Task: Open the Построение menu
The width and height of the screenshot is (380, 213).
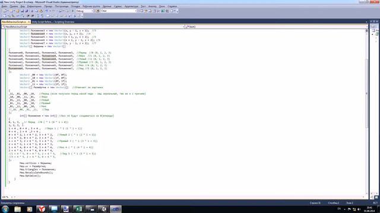Action: tap(62, 7)
